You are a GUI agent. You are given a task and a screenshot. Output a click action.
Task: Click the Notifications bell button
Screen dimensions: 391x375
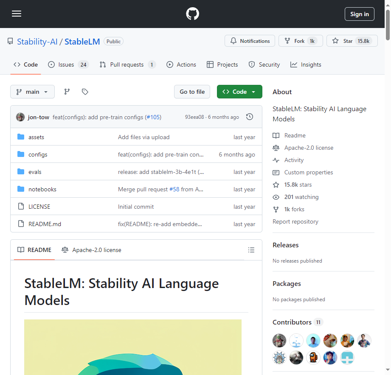tap(250, 41)
